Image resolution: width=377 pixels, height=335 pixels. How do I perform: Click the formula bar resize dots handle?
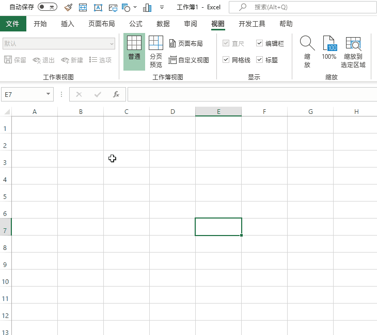click(x=61, y=94)
